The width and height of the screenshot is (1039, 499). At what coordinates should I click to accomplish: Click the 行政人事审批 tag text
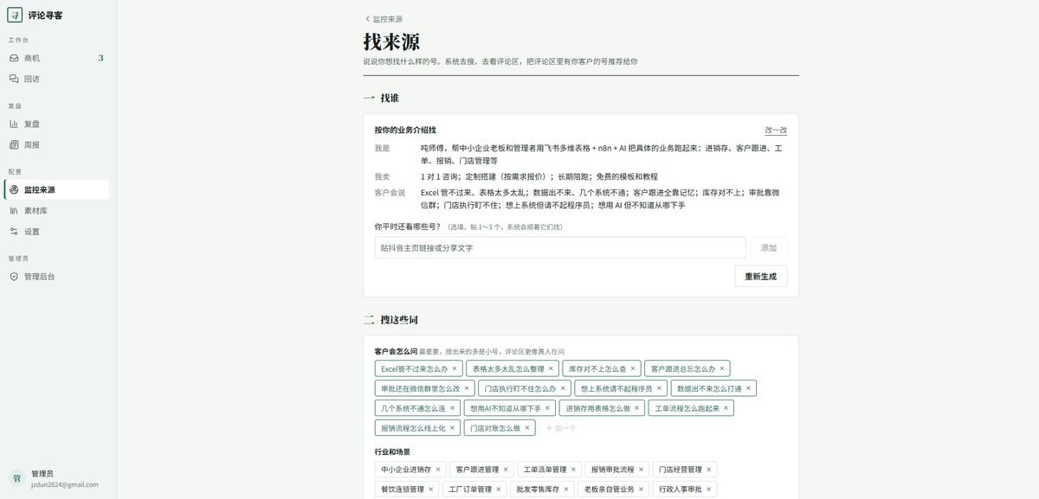coord(681,489)
